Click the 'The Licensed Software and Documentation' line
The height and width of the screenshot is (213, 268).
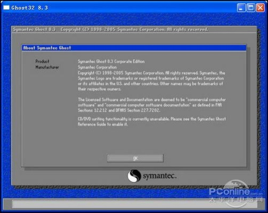[x=152, y=100]
